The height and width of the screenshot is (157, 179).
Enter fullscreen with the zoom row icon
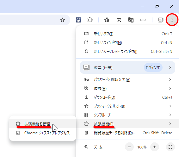(x=170, y=147)
